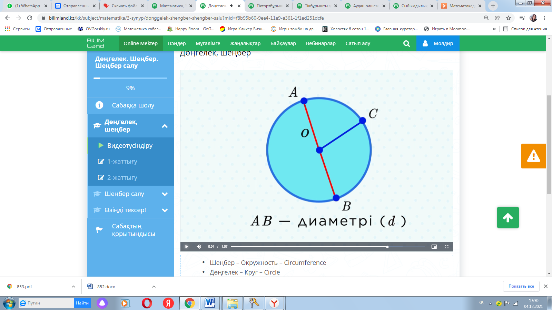
Task: Open the Вебинарлар menu item
Action: (x=321, y=43)
